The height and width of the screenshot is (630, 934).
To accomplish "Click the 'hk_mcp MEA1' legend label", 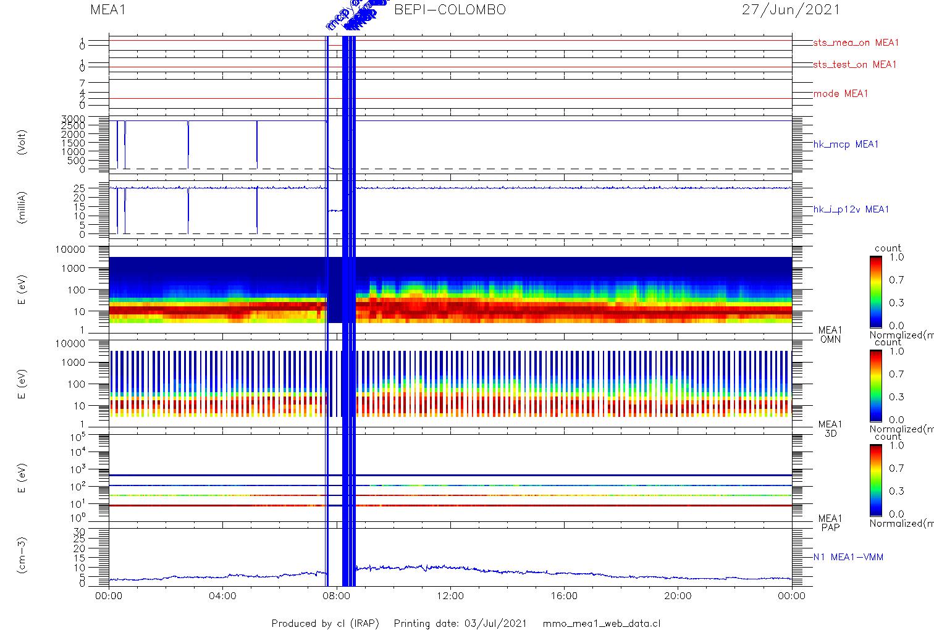I will pyautogui.click(x=846, y=145).
